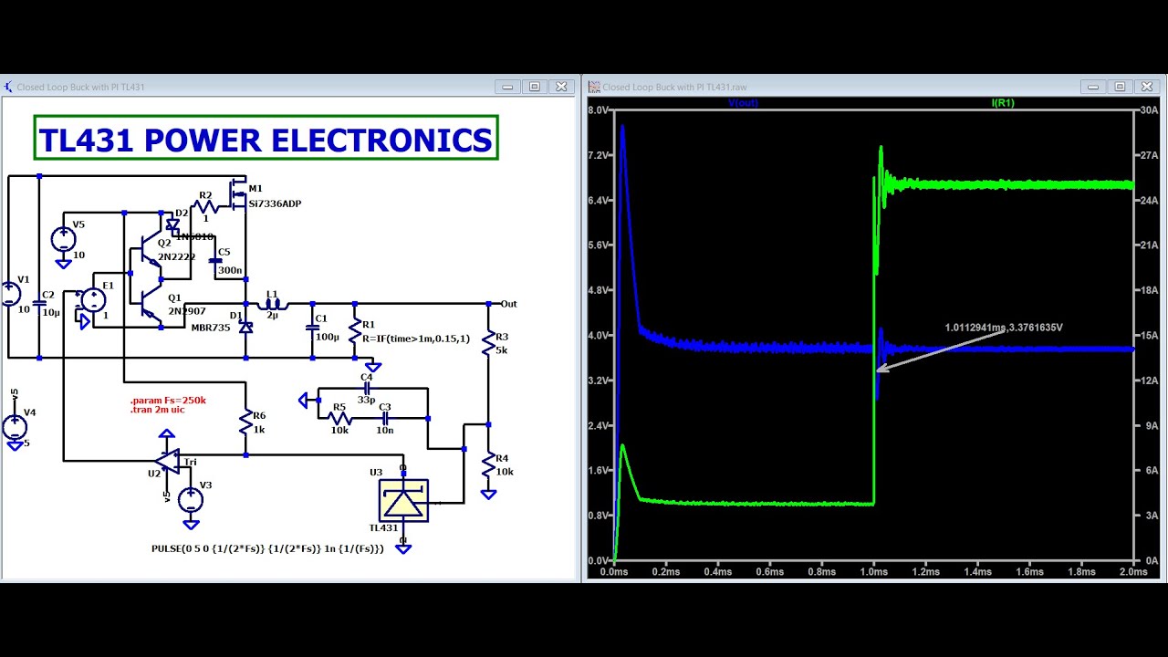
Task: Select the V5 voltage source symbol
Action: (63, 240)
